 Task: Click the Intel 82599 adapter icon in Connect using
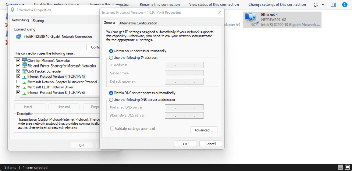coord(19,37)
